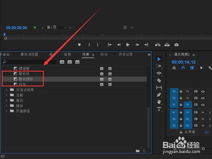The height and width of the screenshot is (159, 212).
Task: Click the Effects panel vertical scrollbar
Action: click(x=148, y=127)
